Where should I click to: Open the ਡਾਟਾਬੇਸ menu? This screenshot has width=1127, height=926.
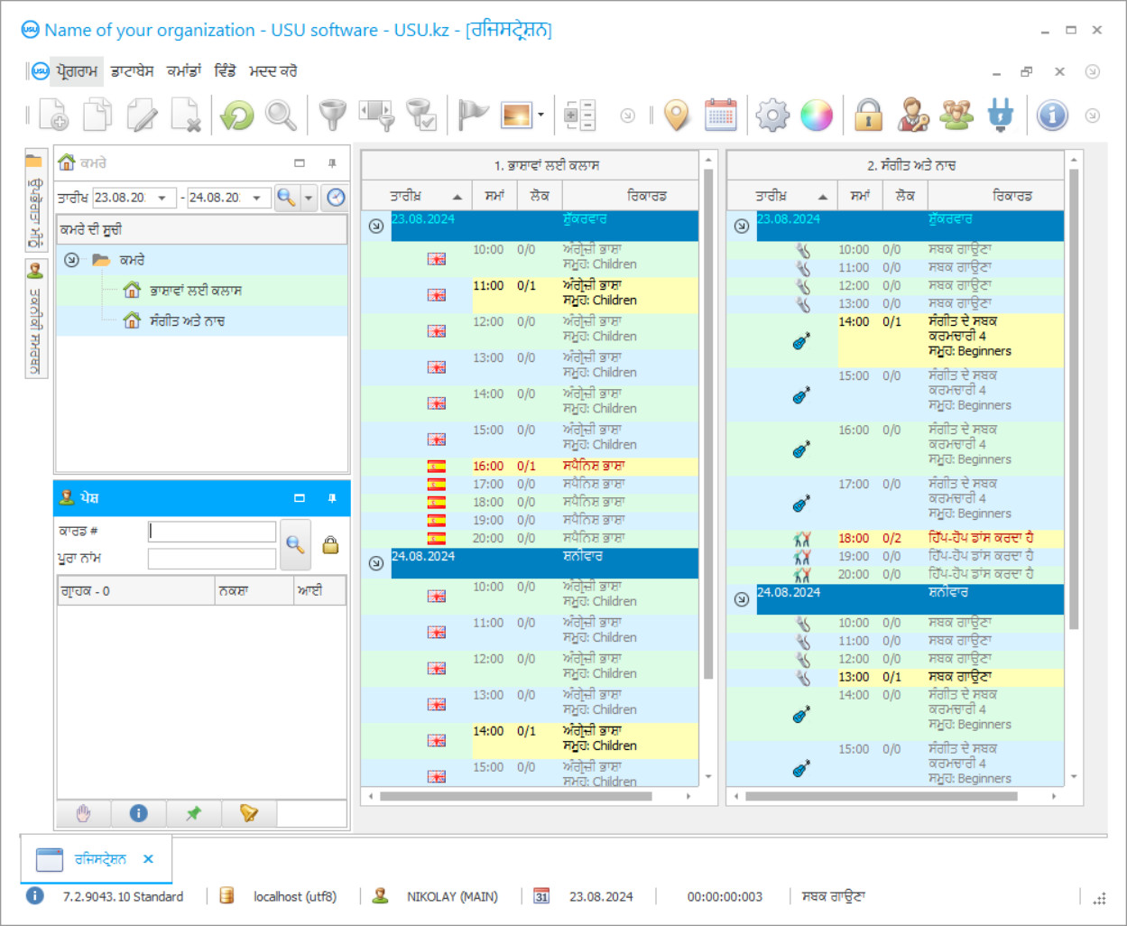[132, 71]
